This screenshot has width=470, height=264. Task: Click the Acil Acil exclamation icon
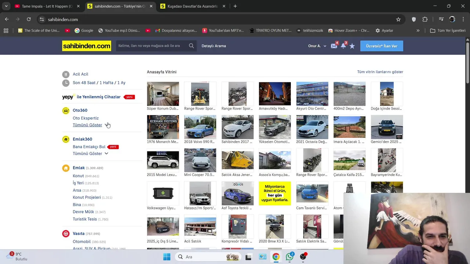tap(66, 74)
